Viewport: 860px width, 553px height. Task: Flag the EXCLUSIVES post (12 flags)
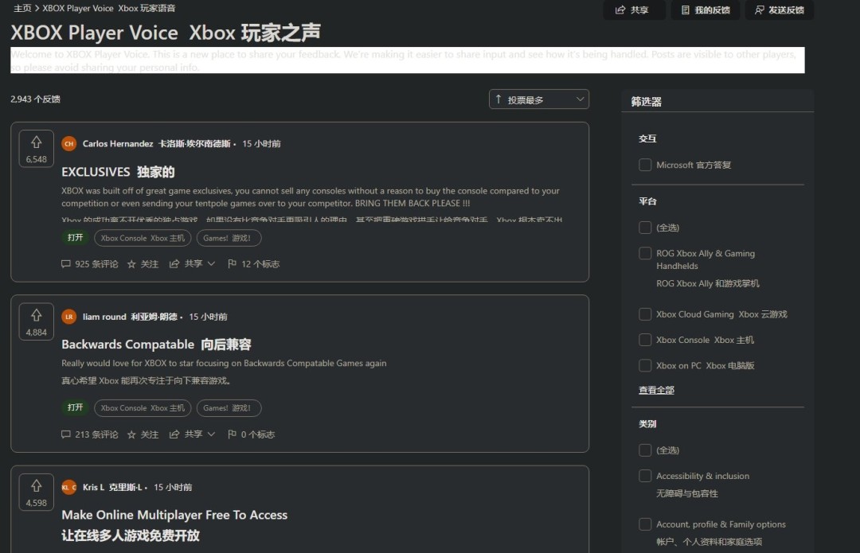pyautogui.click(x=253, y=264)
